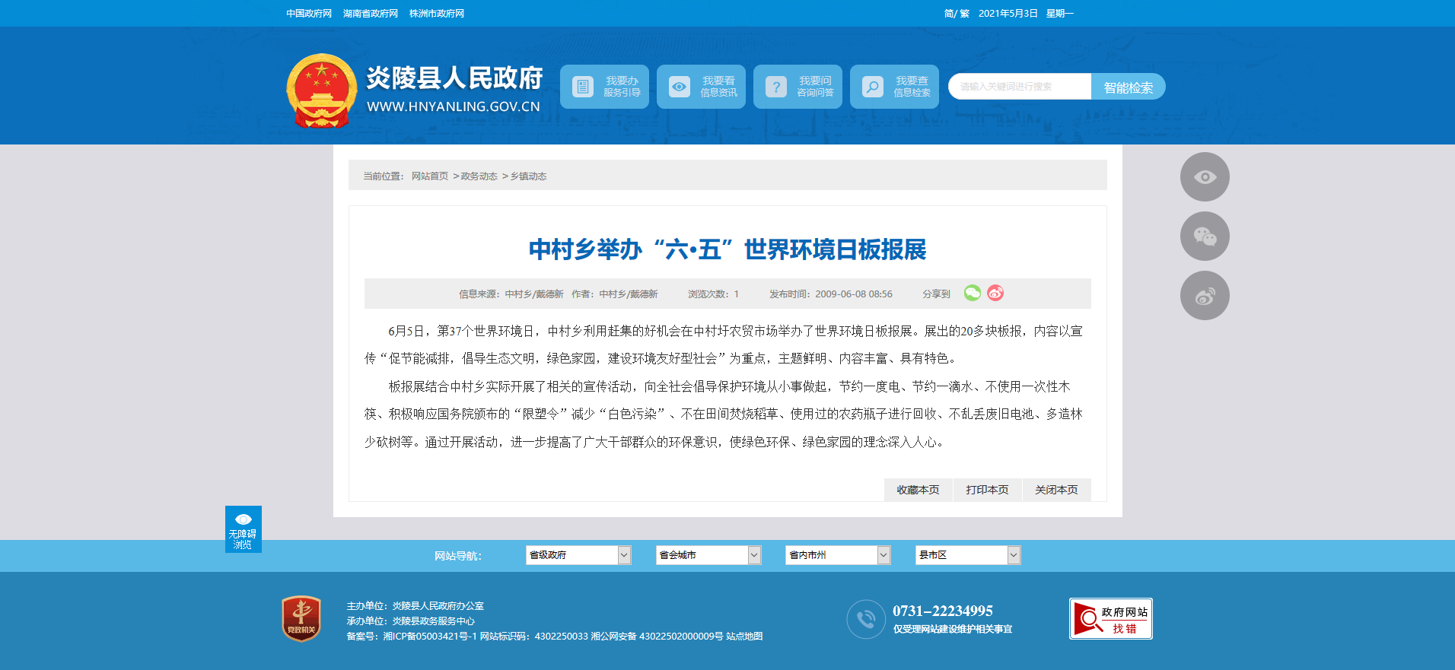Click the national emblem logo
Viewport: 1455px width, 670px height.
[321, 90]
